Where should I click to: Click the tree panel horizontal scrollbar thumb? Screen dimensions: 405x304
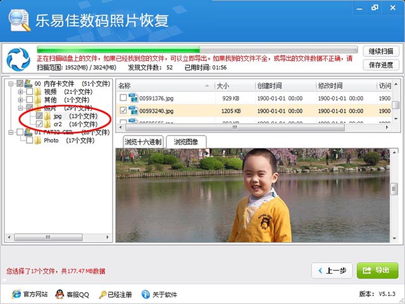(x=48, y=237)
